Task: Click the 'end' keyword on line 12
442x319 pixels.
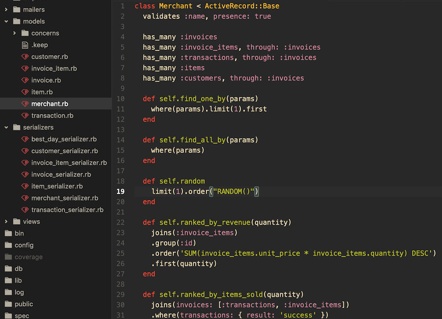Action: [149, 119]
